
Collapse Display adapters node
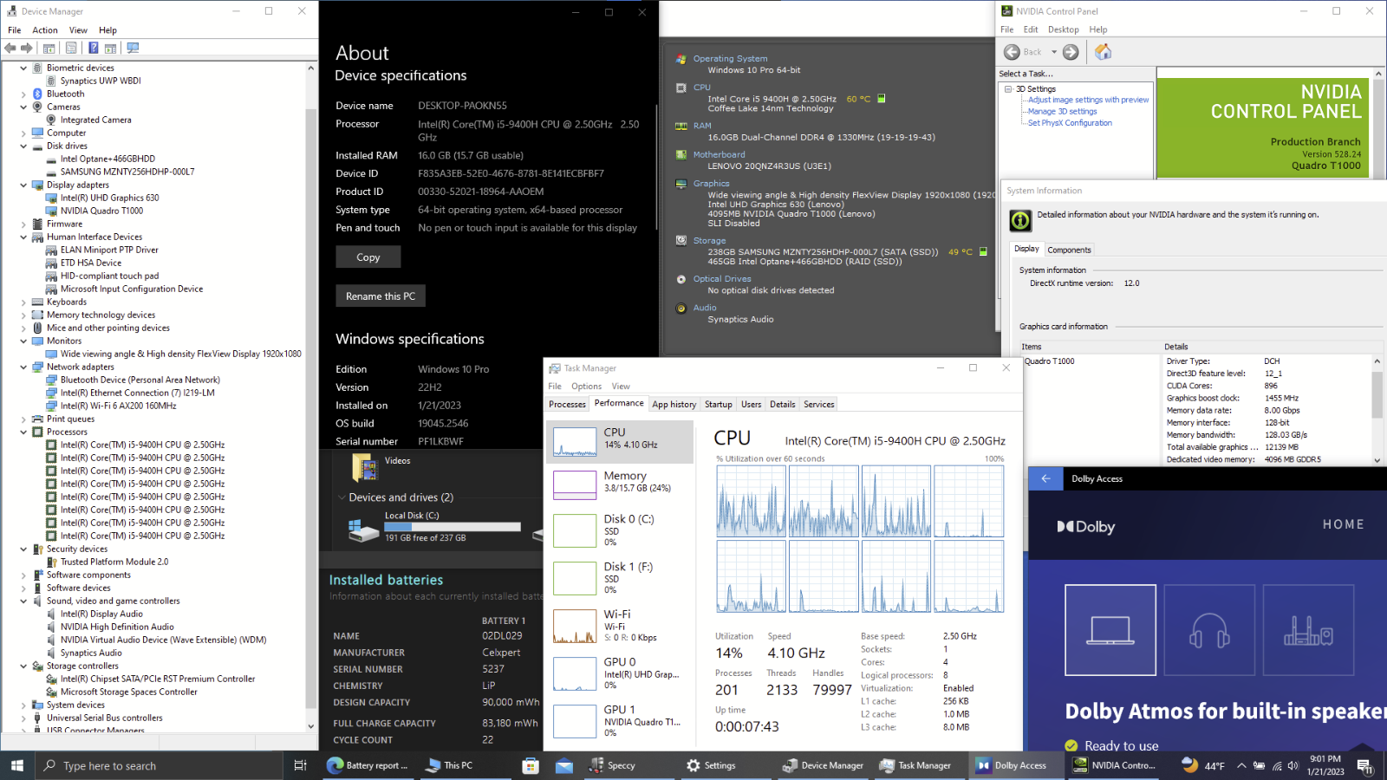pyautogui.click(x=23, y=185)
